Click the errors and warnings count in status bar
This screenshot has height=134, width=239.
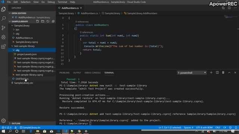pyautogui.click(x=7, y=128)
